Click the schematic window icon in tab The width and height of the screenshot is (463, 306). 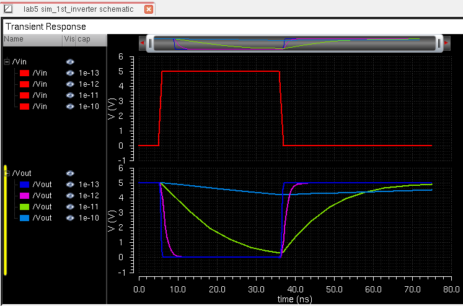click(x=8, y=9)
